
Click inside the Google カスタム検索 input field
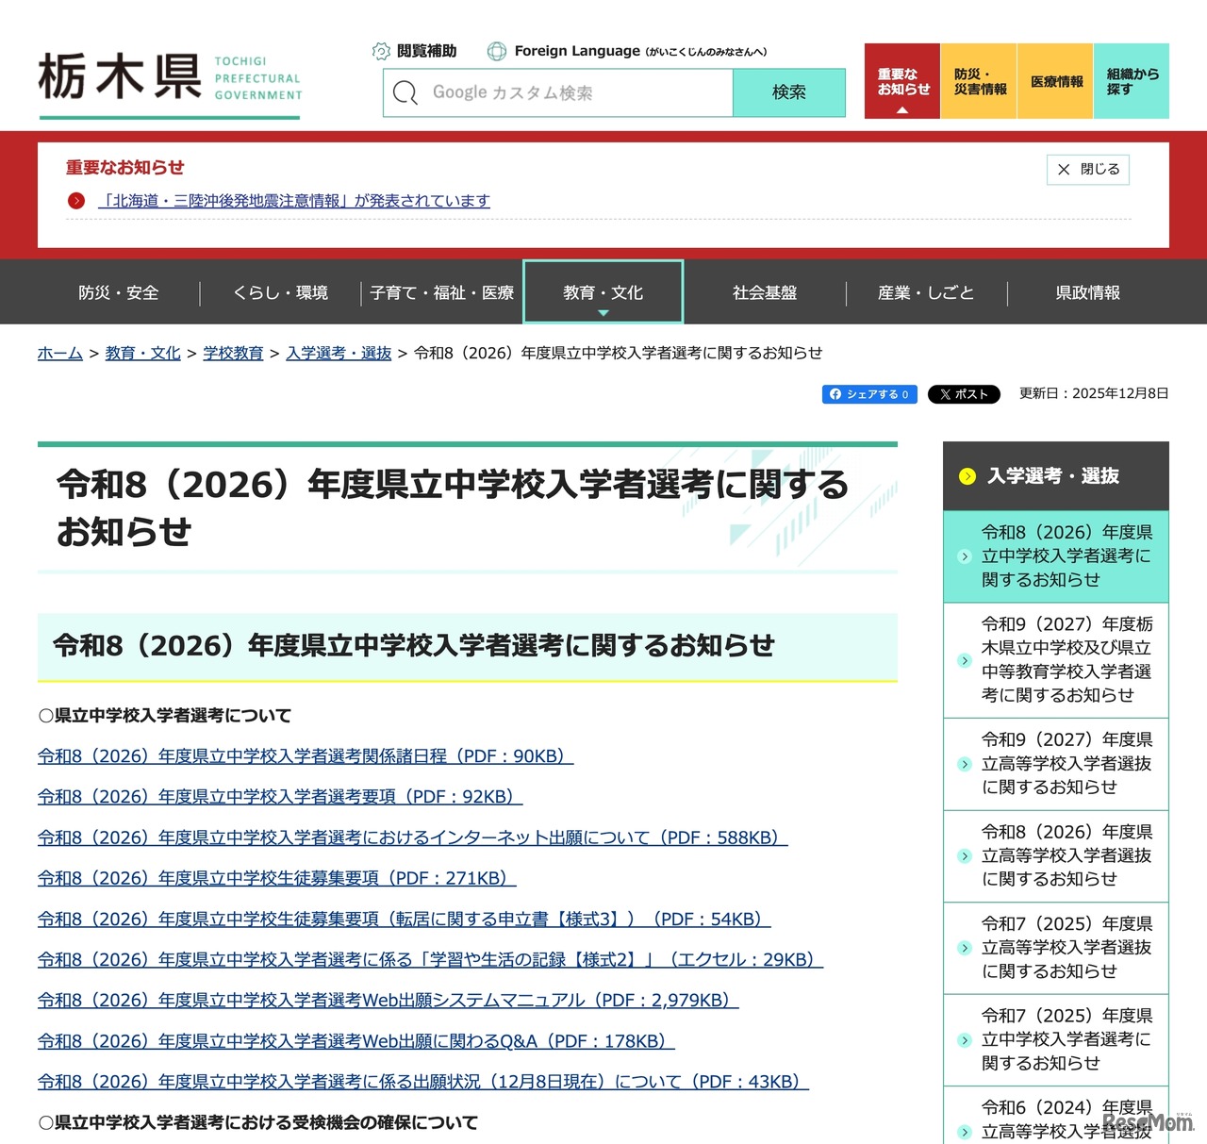pyautogui.click(x=566, y=92)
